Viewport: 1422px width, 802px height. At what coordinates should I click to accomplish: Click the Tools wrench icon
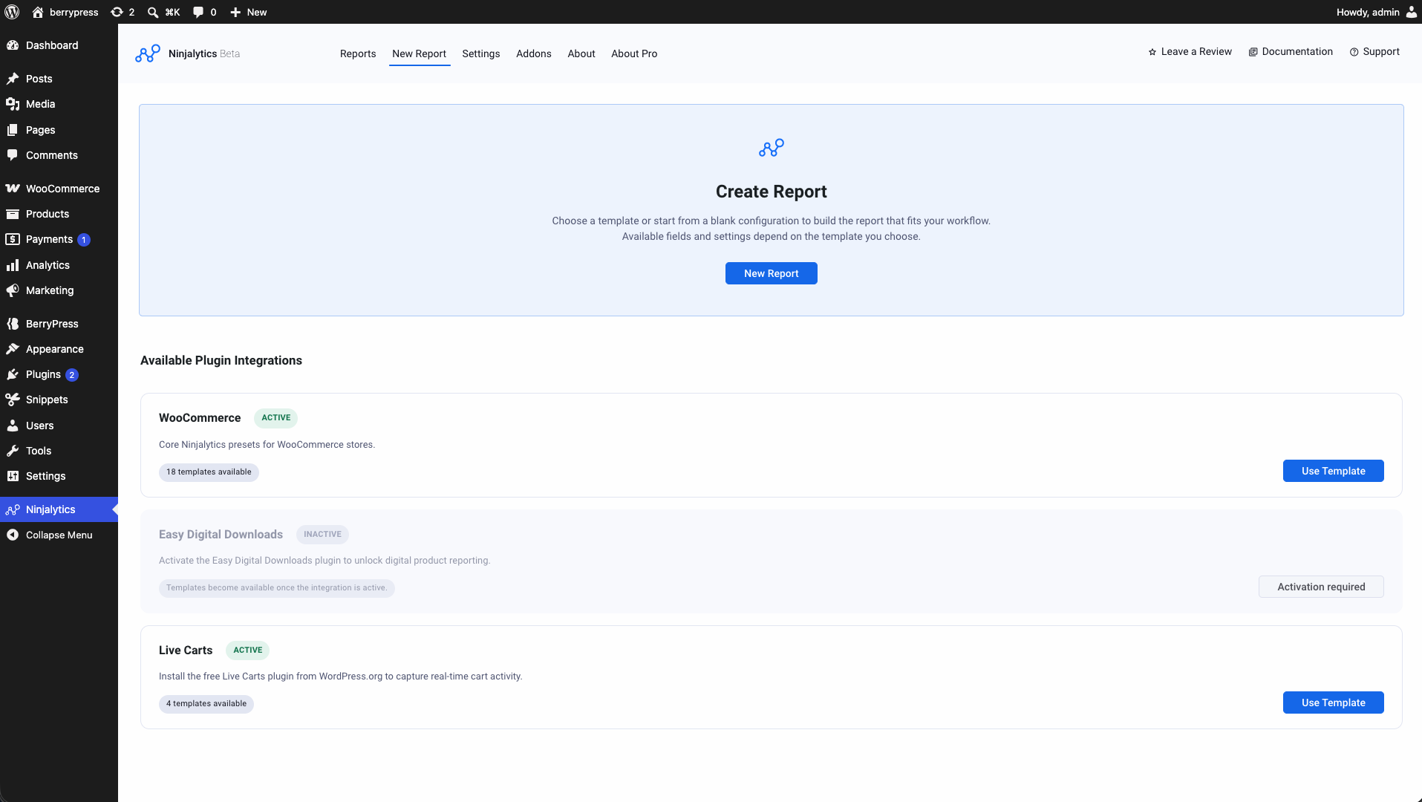pyautogui.click(x=13, y=451)
